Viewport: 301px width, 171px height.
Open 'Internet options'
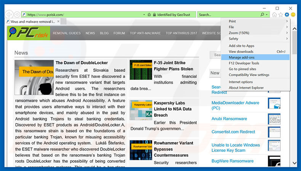coord(255,82)
